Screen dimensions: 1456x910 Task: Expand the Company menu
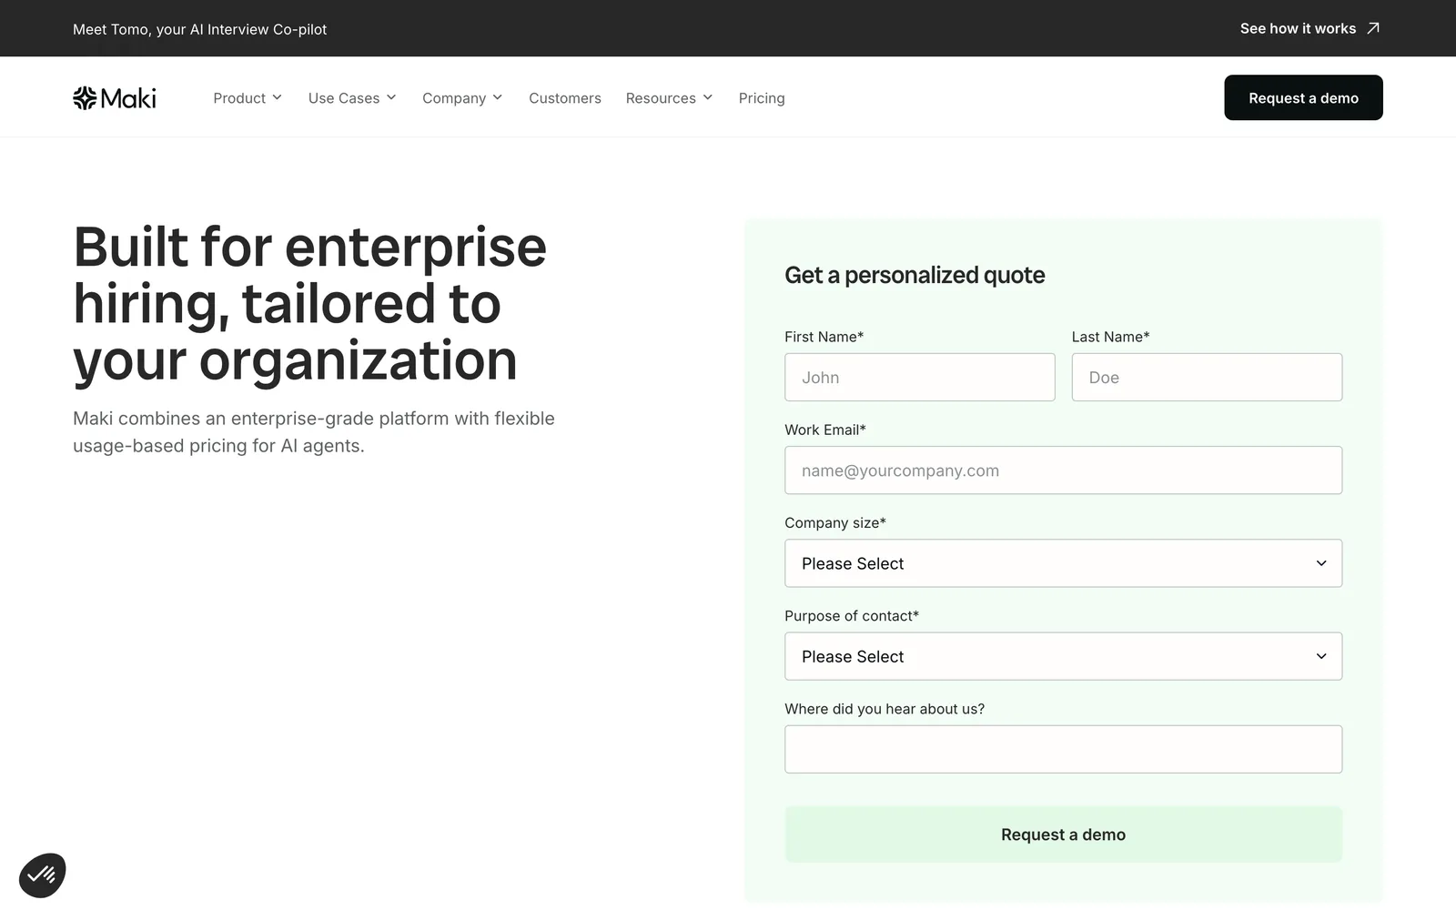tap(462, 98)
